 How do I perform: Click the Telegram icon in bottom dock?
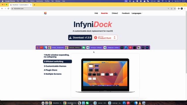click(83, 103)
